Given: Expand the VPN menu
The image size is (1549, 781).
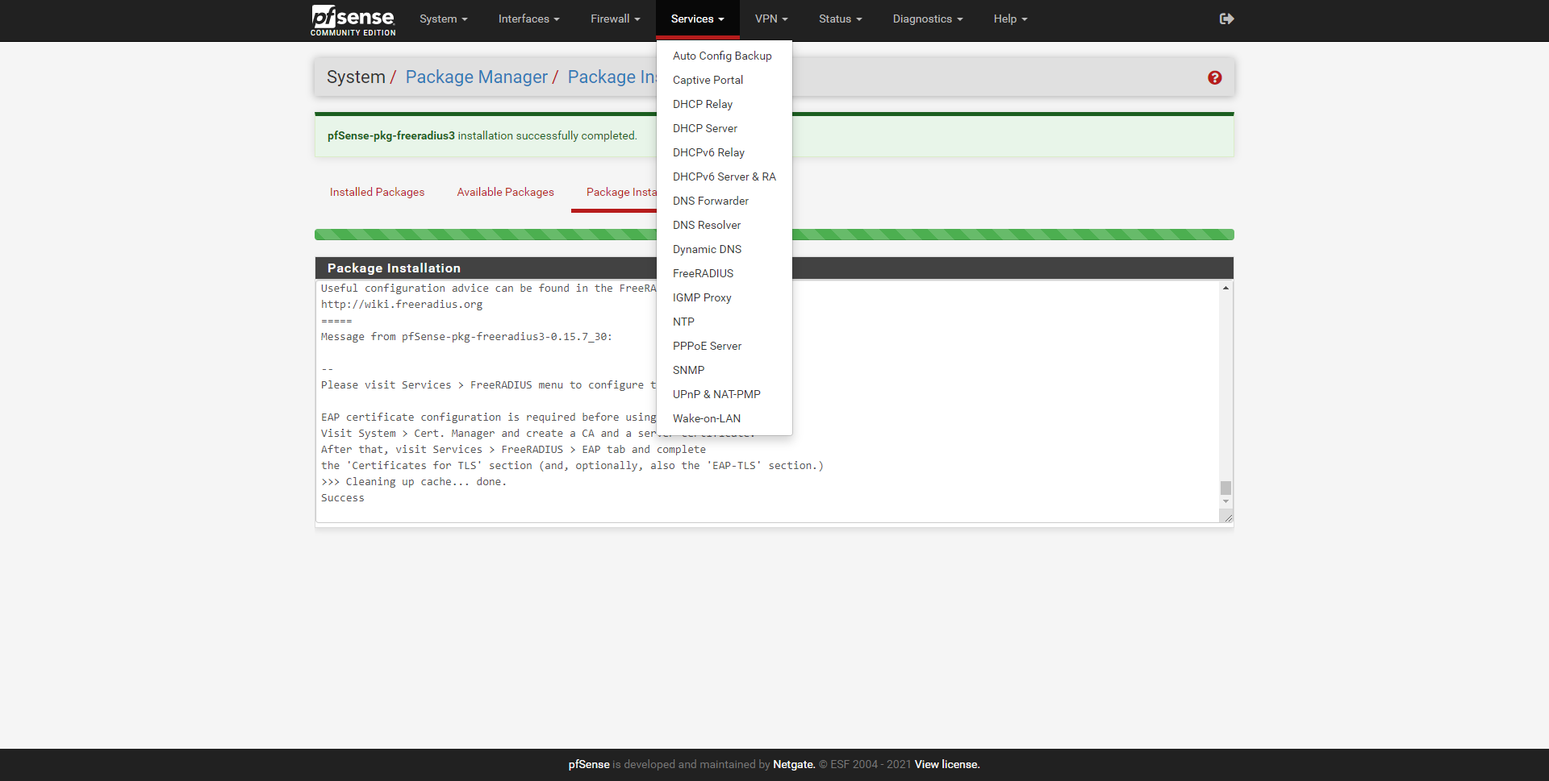Looking at the screenshot, I should click(x=771, y=19).
